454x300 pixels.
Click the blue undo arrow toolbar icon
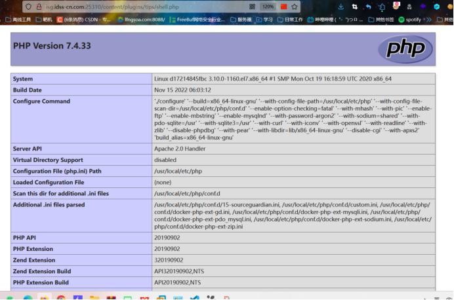coord(369,7)
